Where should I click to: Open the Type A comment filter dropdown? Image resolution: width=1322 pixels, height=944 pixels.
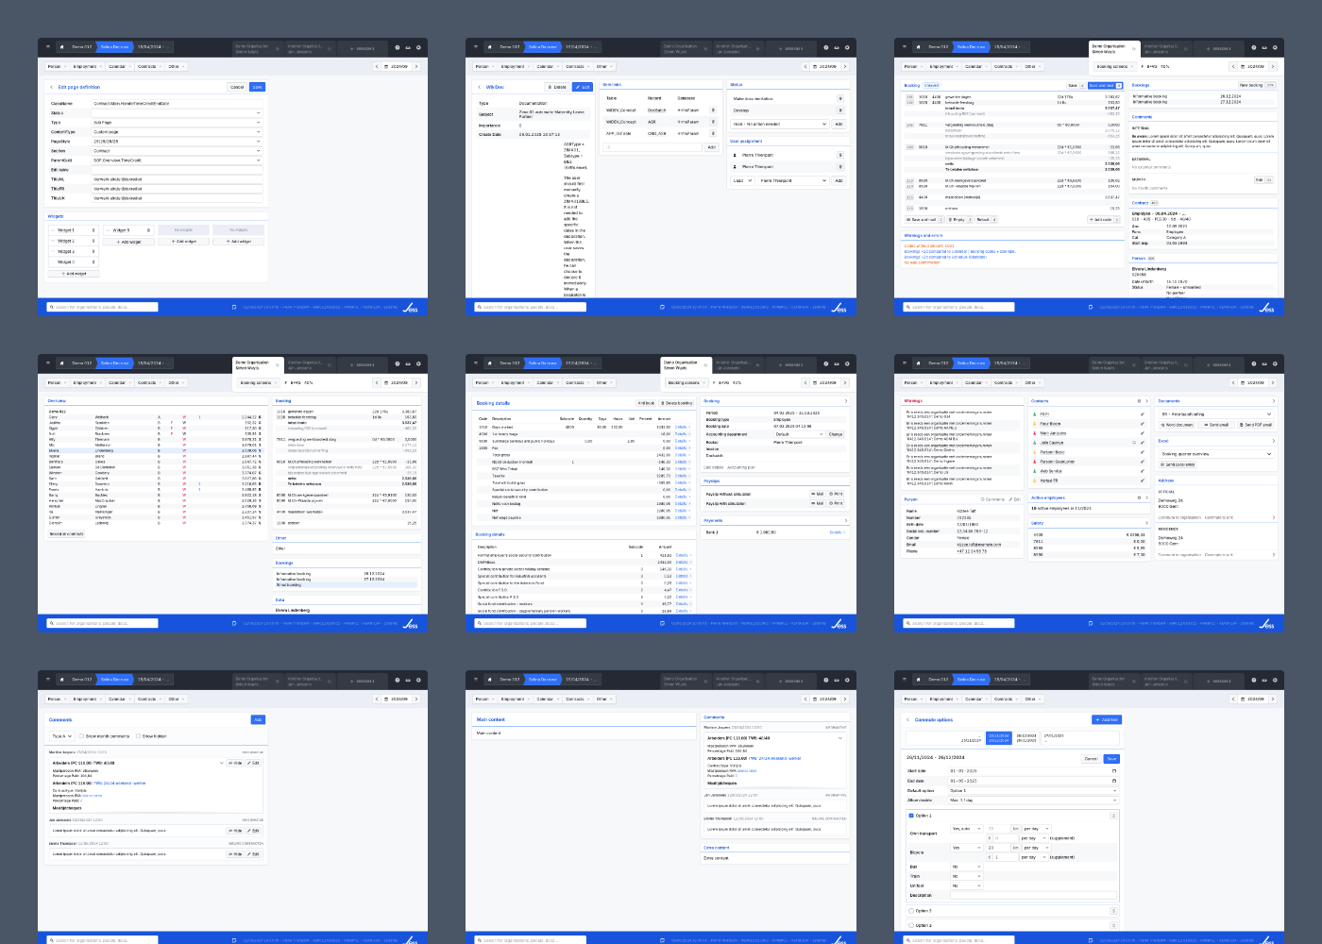(60, 736)
